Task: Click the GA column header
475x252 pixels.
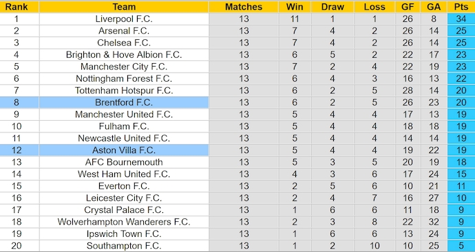Action: (434, 7)
